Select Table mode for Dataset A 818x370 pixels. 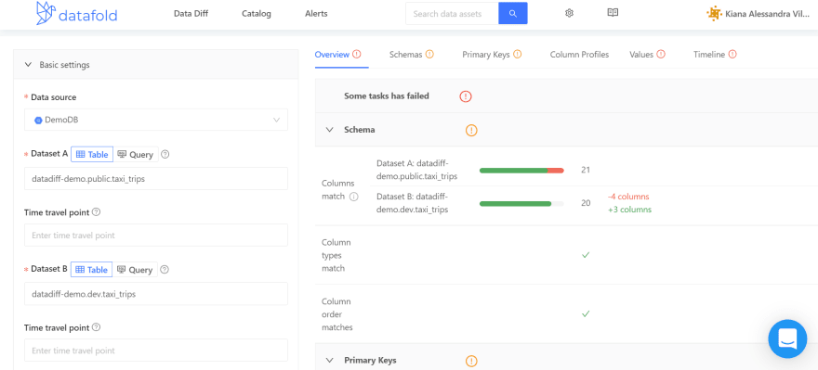click(92, 155)
